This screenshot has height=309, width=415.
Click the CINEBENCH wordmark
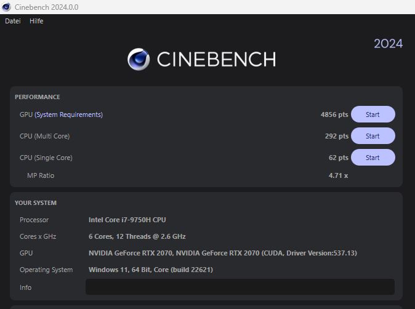[216, 59]
